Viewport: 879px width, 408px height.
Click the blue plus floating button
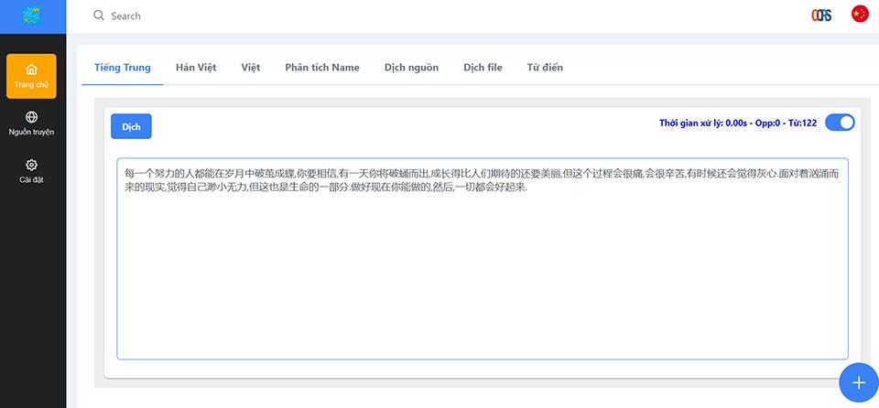[858, 382]
